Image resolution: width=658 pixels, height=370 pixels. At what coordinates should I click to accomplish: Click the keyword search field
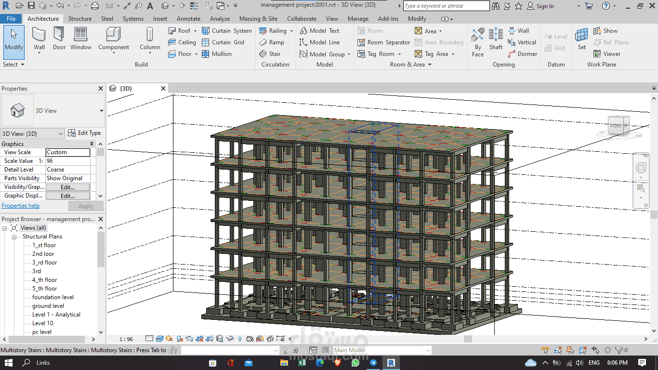(x=446, y=6)
